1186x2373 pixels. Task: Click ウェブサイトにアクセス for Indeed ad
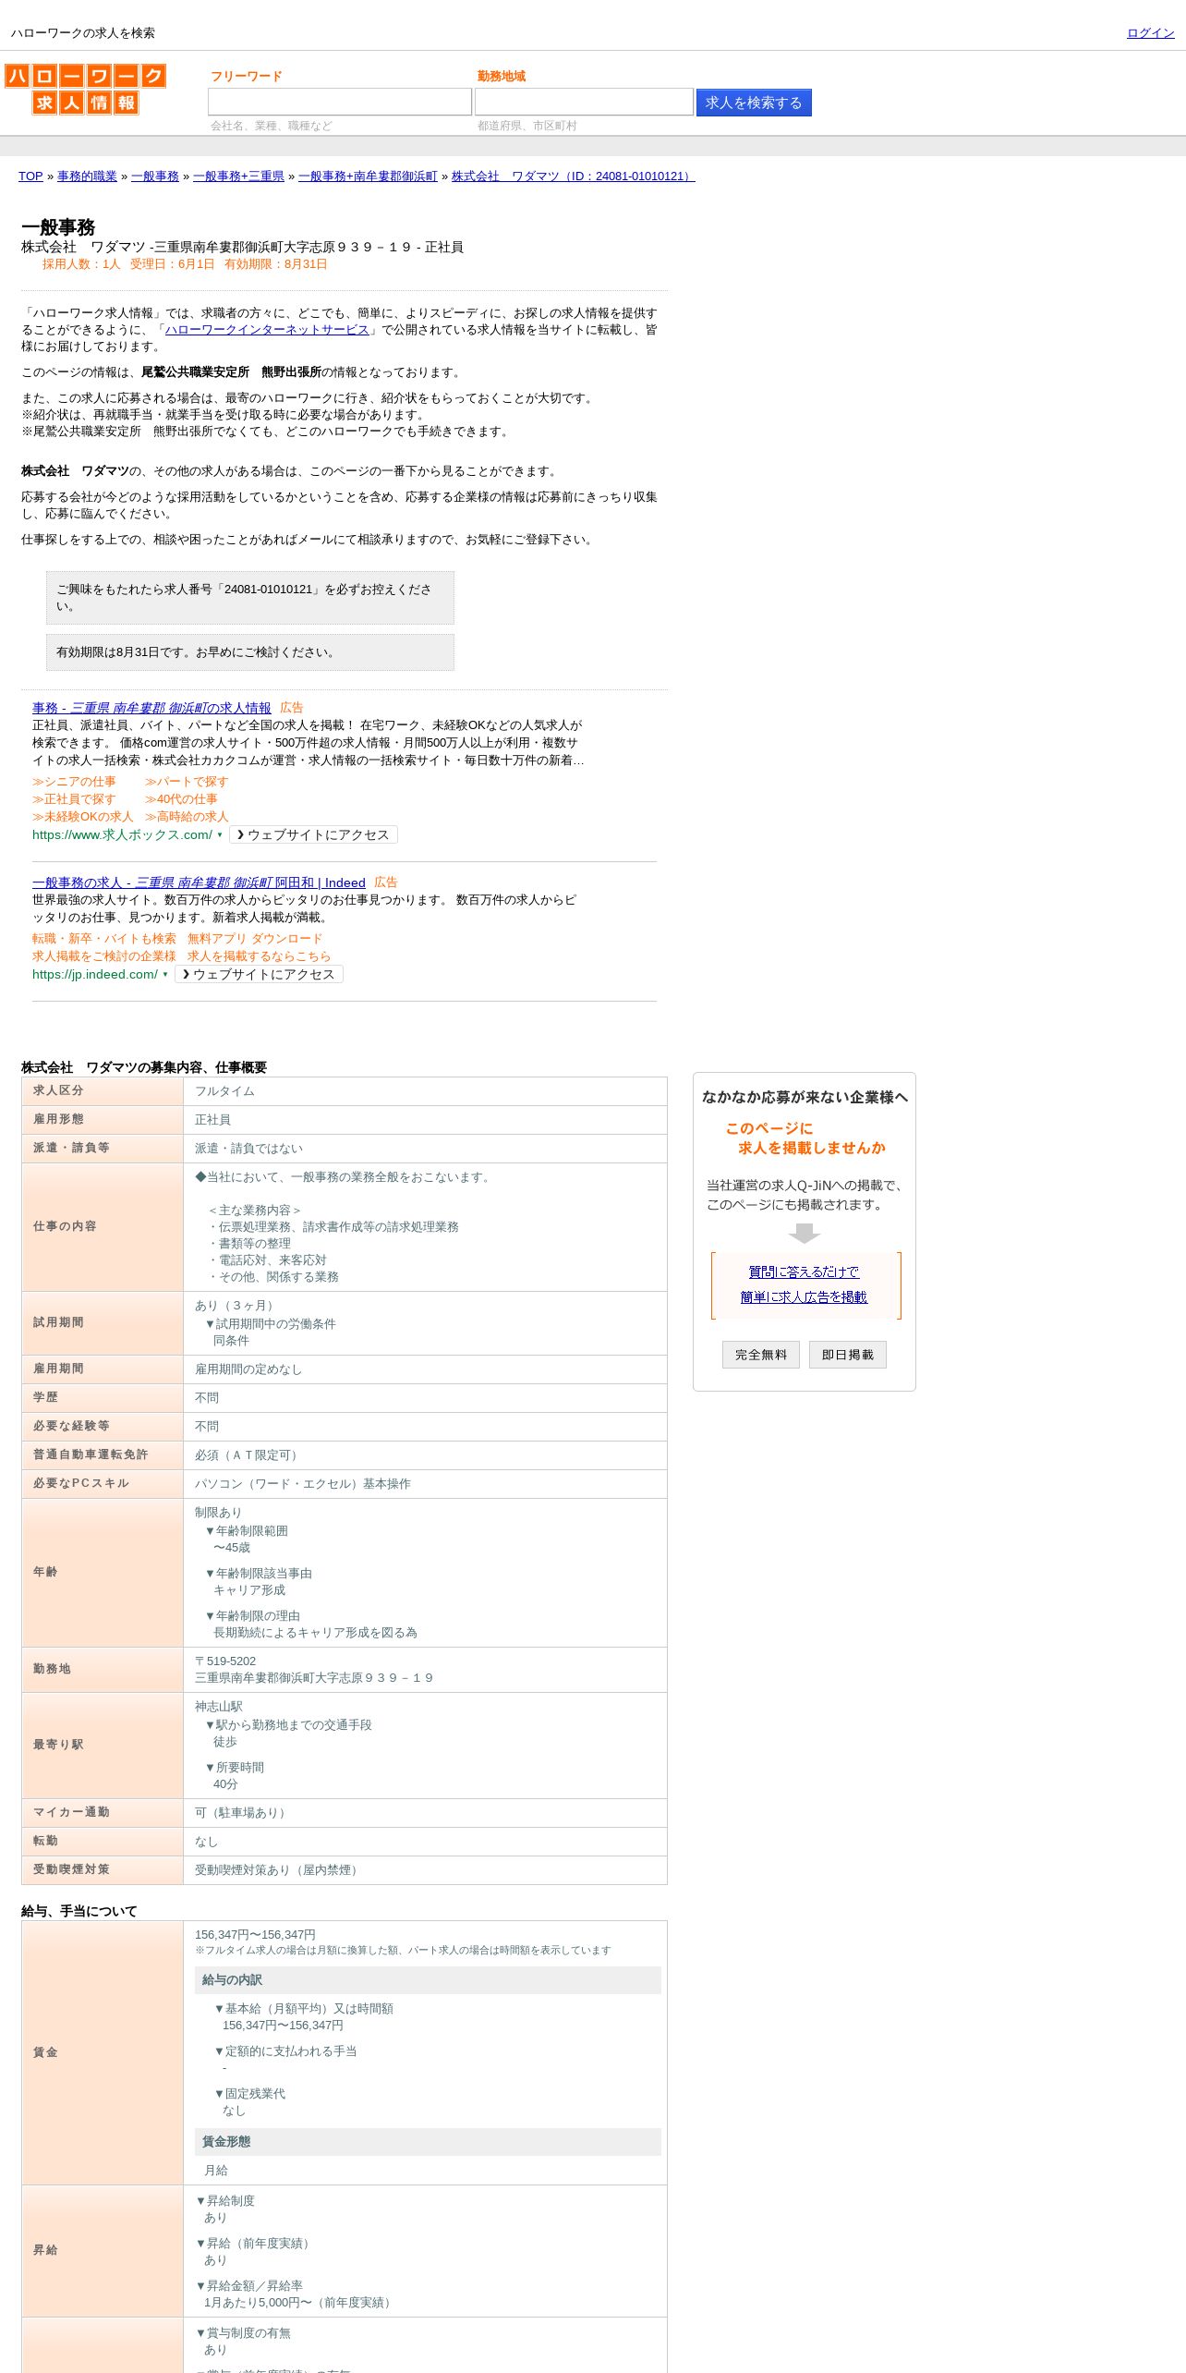(x=259, y=974)
